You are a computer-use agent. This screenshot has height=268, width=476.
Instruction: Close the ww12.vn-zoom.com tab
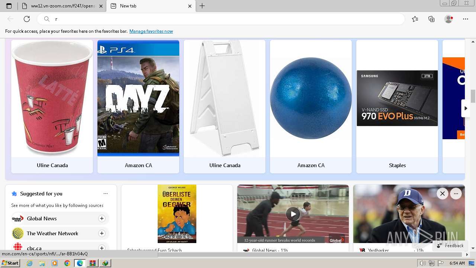click(x=101, y=6)
